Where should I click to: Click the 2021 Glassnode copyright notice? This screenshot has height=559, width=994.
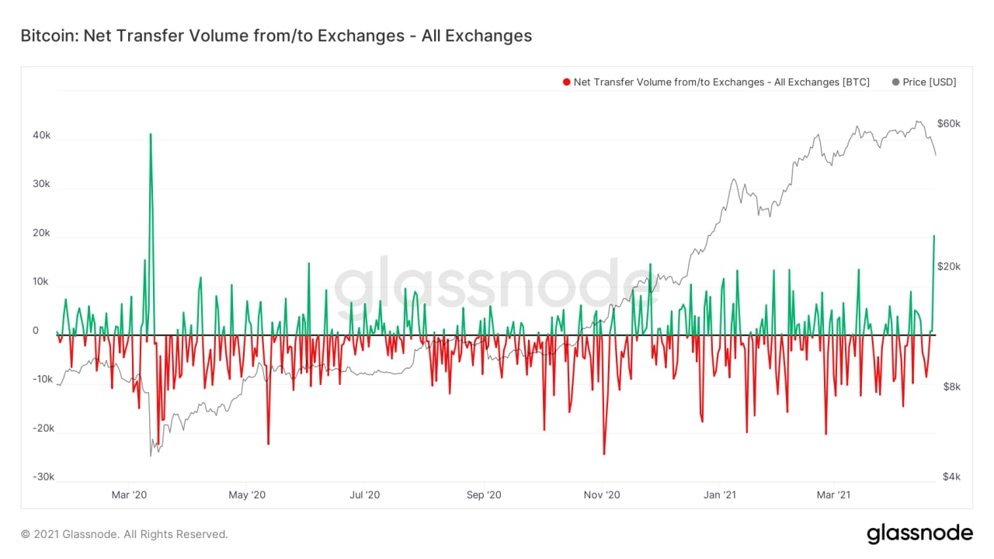tap(124, 534)
